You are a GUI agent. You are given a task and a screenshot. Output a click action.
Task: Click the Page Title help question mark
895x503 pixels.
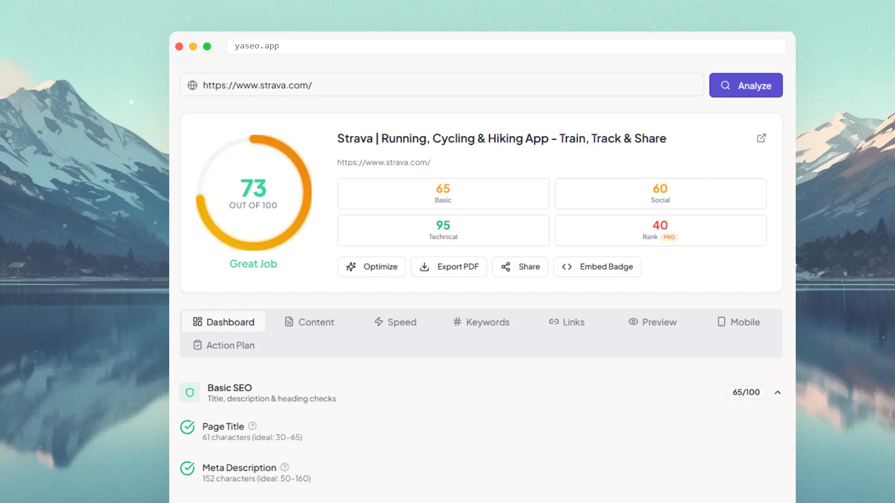[x=252, y=426]
